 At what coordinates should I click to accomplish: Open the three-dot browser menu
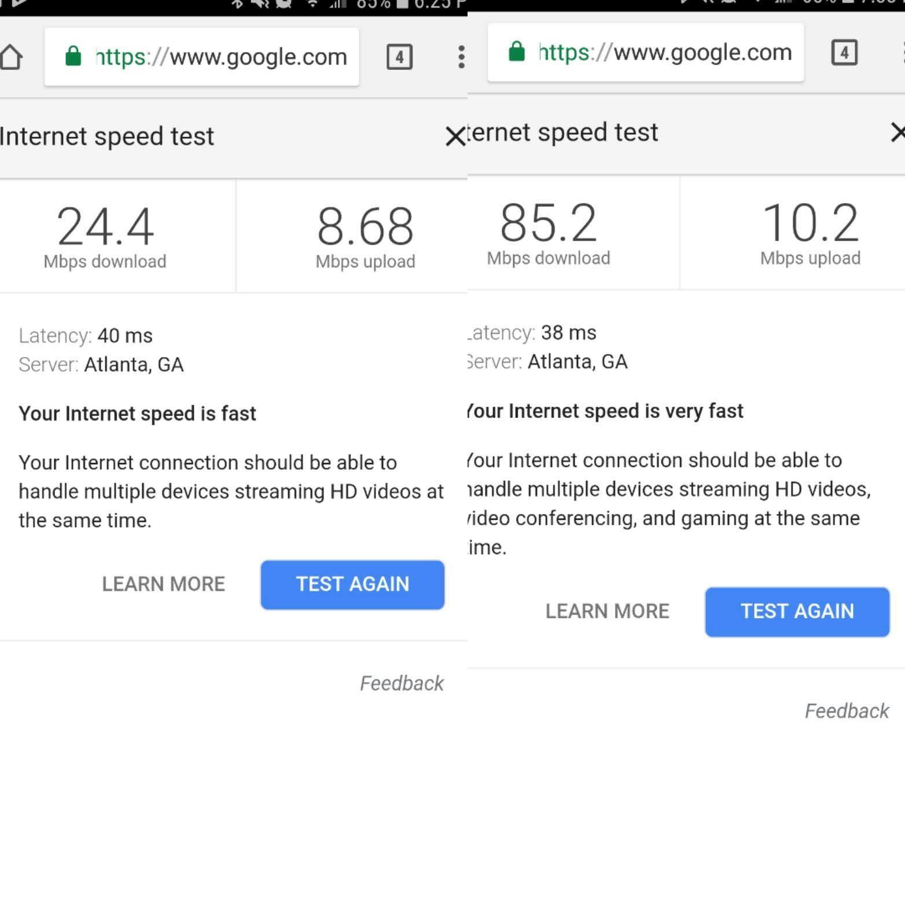461,57
